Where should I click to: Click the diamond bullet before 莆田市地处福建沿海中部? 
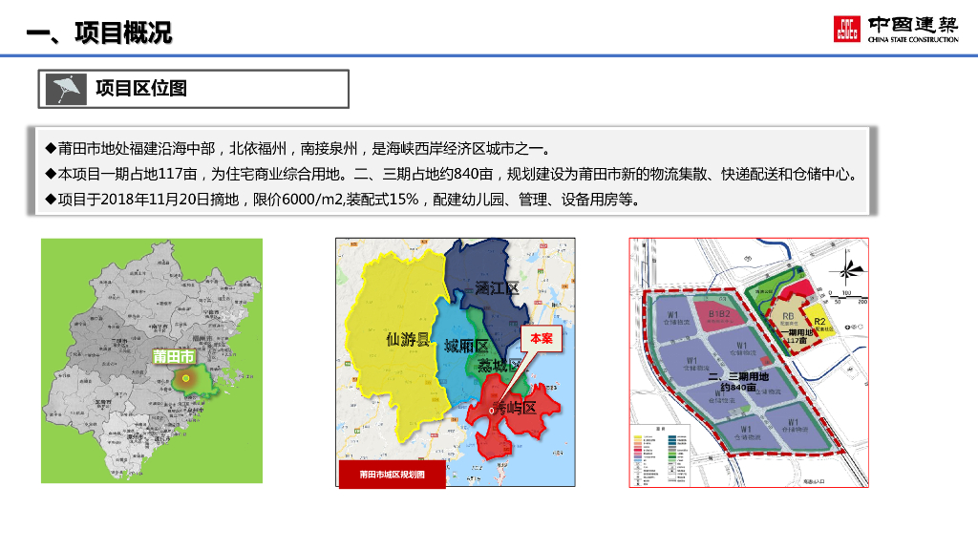click(x=51, y=149)
